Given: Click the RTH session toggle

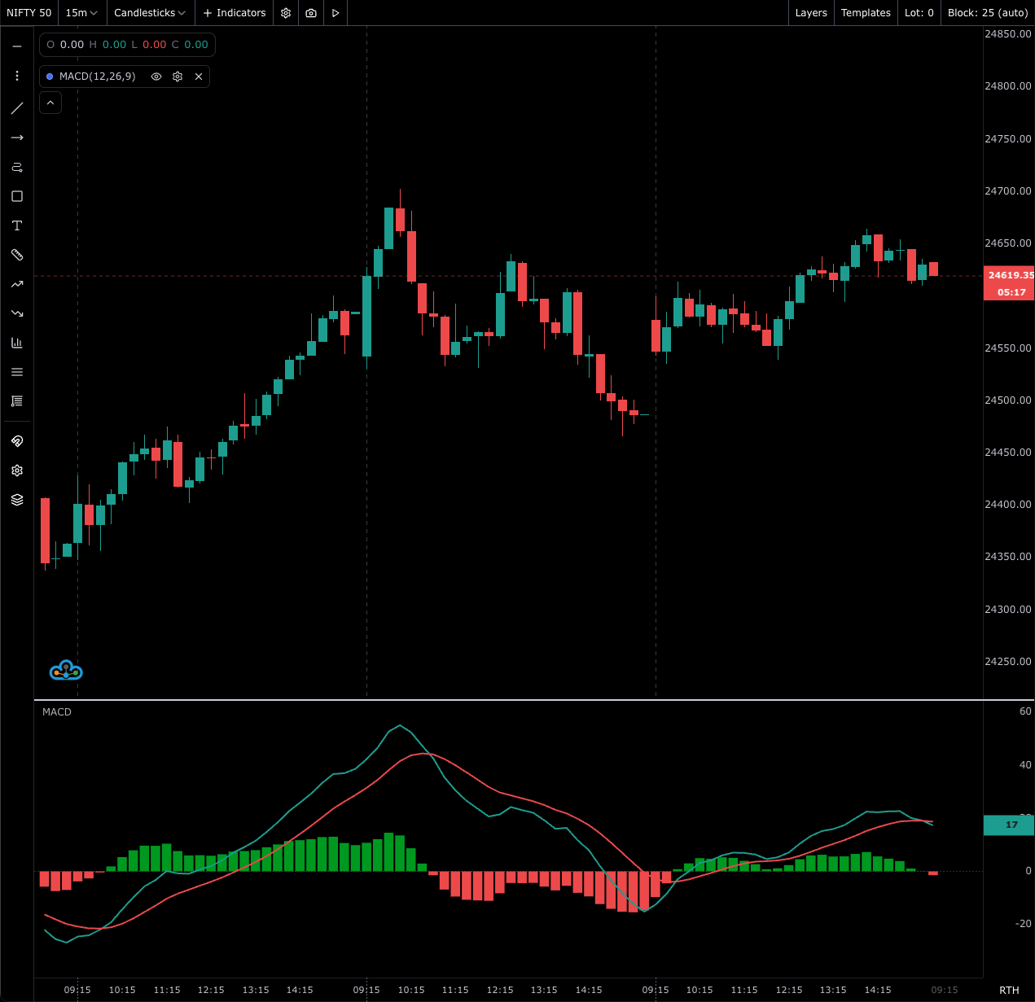Looking at the screenshot, I should (1009, 990).
